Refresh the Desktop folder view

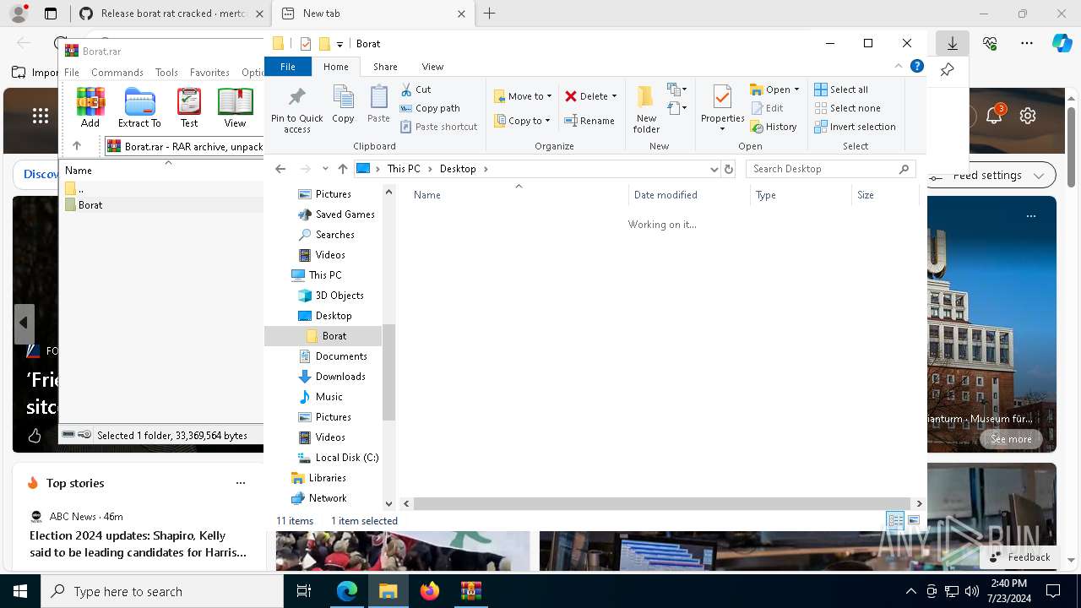729,169
